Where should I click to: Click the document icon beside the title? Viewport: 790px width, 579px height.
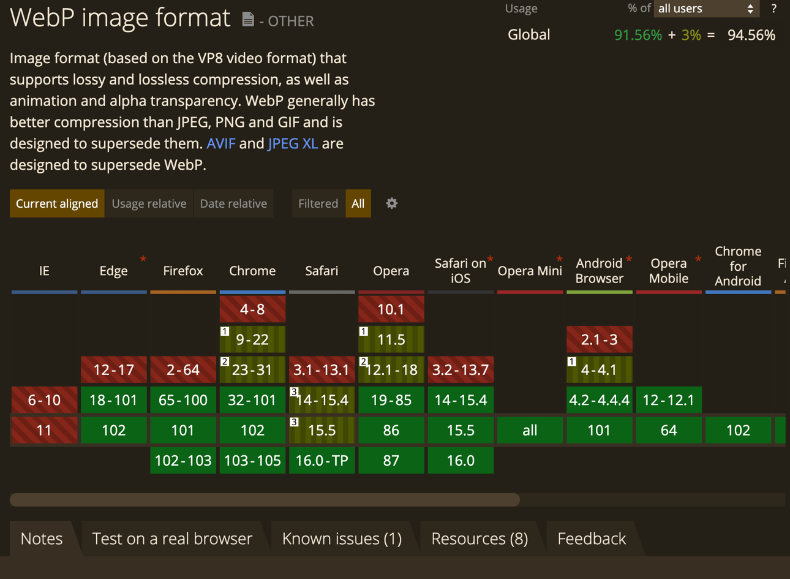248,20
